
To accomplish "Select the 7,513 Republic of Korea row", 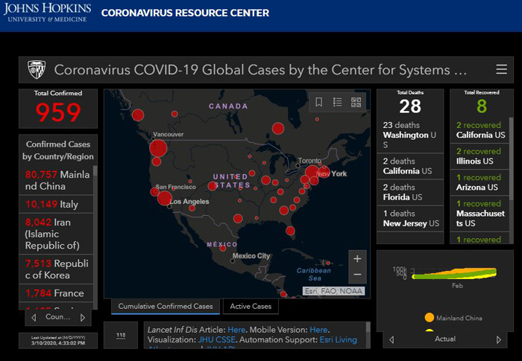I will [56, 269].
